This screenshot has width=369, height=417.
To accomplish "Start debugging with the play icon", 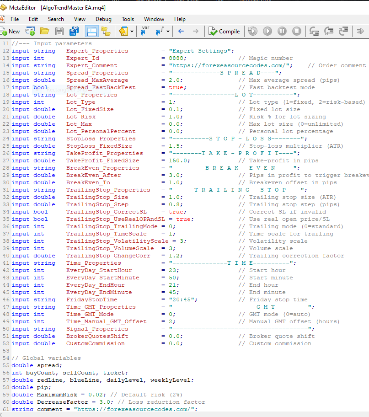I will (x=267, y=32).
